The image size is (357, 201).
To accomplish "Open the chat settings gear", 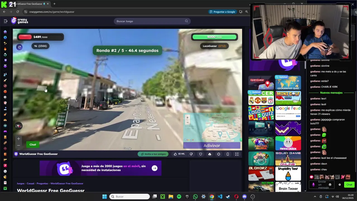I will pyautogui.click(x=339, y=185).
